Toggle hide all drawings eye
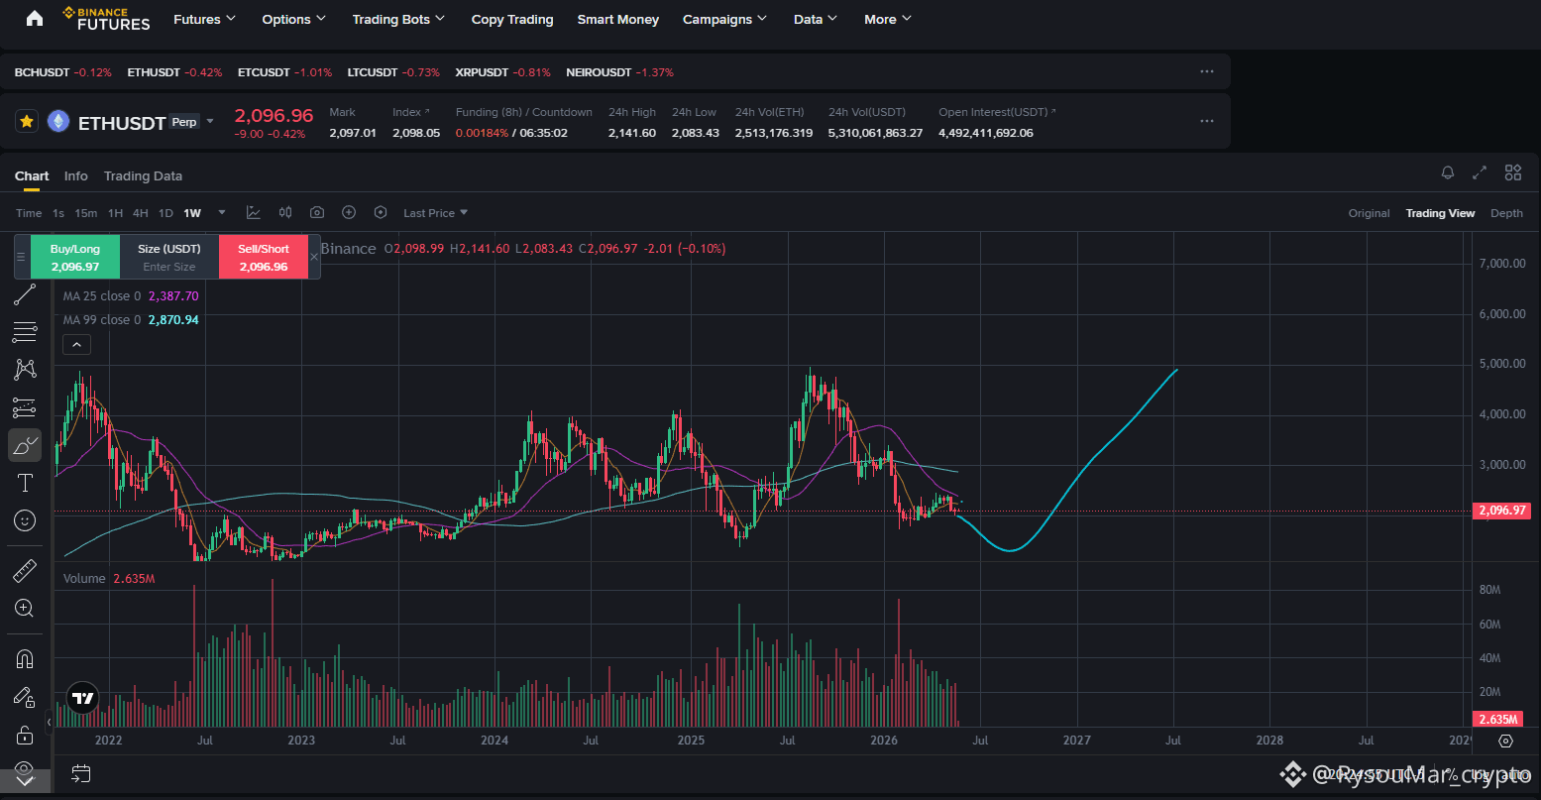Image resolution: width=1541 pixels, height=800 pixels. click(25, 770)
